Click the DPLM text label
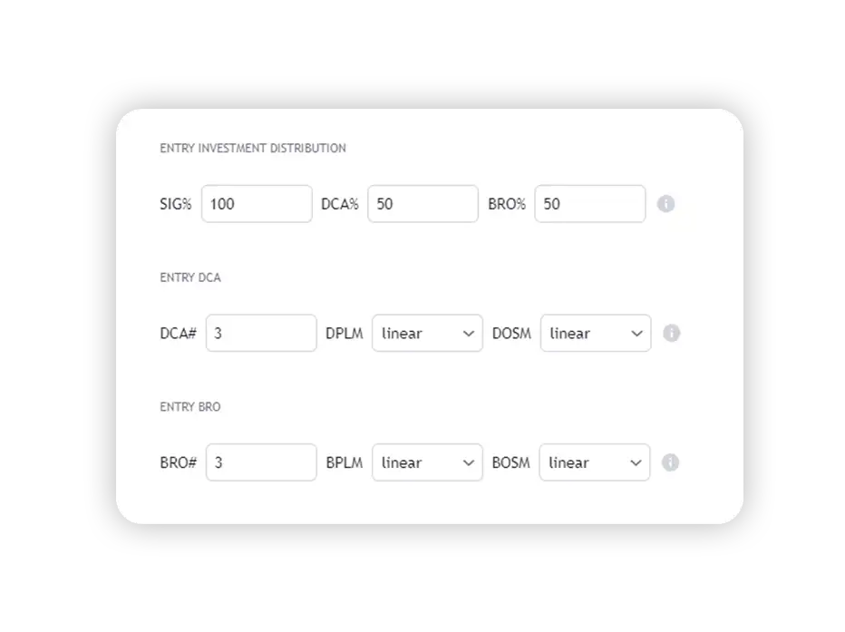 (345, 334)
